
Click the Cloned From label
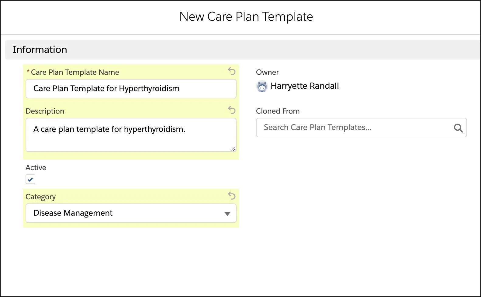pyautogui.click(x=278, y=111)
